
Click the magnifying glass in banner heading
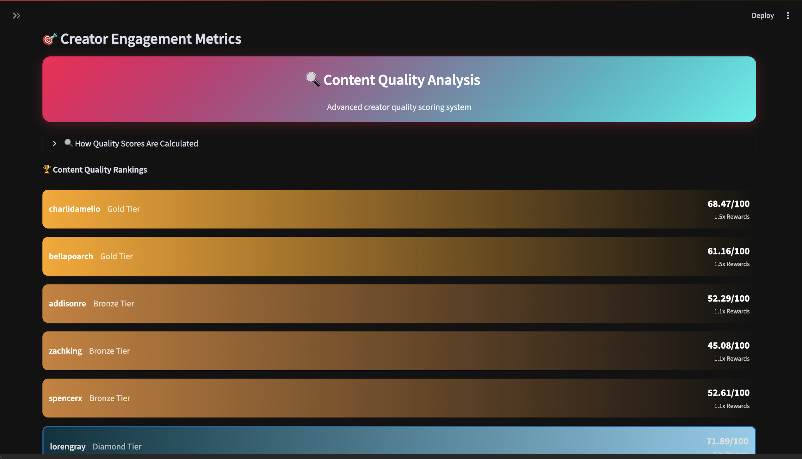click(312, 79)
